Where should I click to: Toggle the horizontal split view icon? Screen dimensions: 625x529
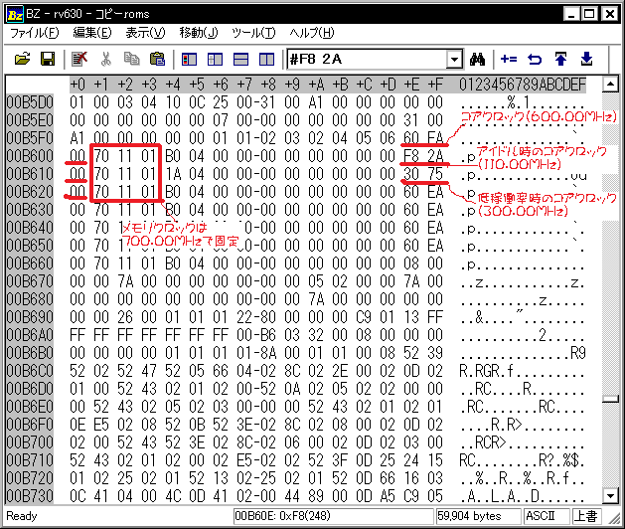[x=240, y=59]
